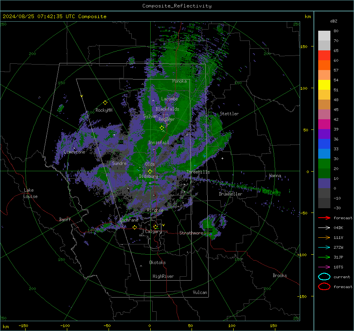Image resolution: width=354 pixels, height=331 pixels.
Task: Click the Okotoks city label
Action: (x=157, y=263)
